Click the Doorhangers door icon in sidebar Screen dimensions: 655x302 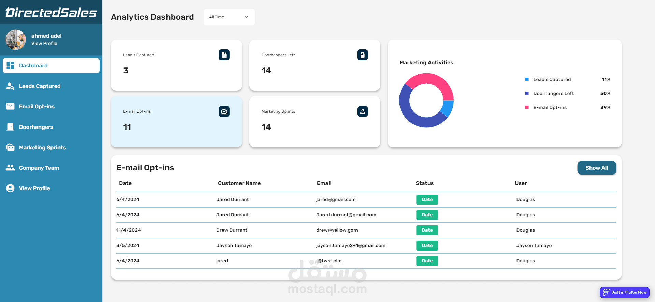coord(10,127)
